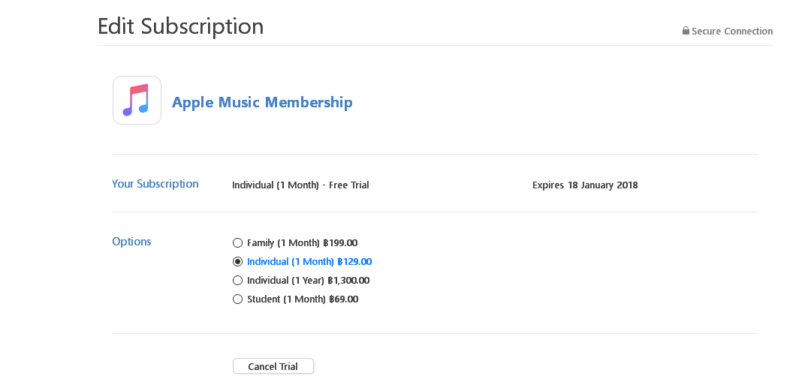Click the Secure Connection padlock icon
This screenshot has height=382, width=796.
[x=686, y=31]
